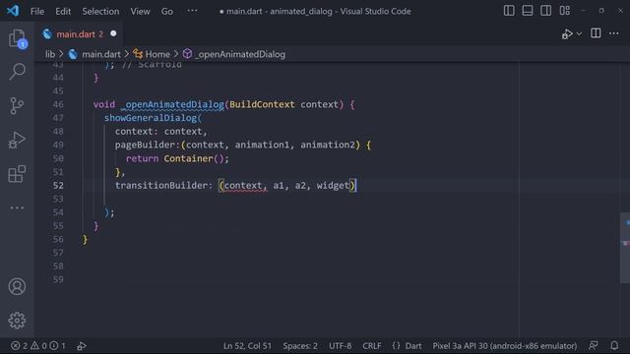Click the braces icon beside Dart

point(396,345)
